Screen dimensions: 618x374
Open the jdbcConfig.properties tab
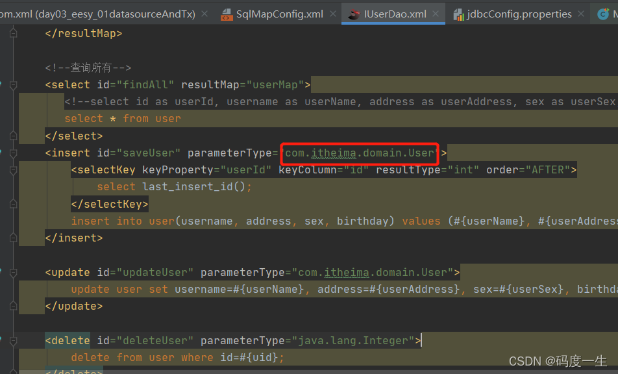(x=519, y=14)
